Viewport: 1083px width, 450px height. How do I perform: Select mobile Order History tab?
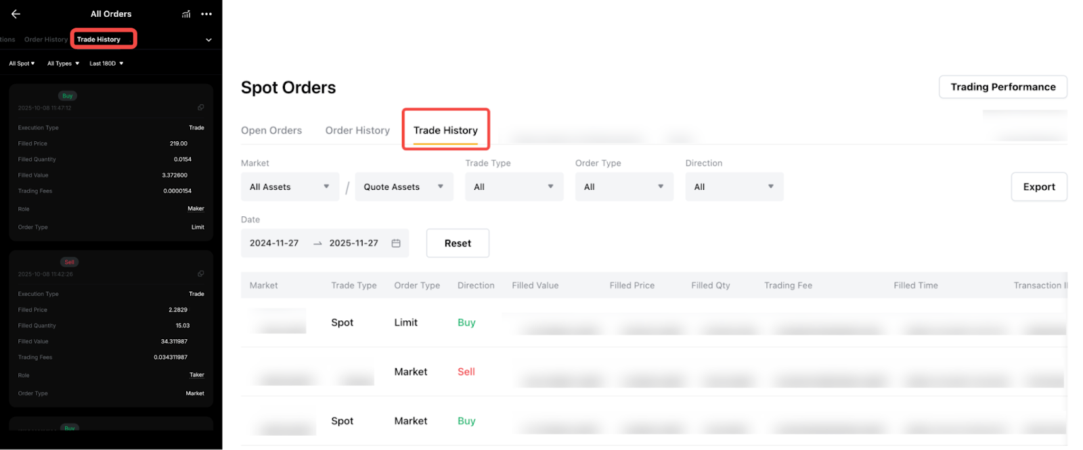point(46,40)
